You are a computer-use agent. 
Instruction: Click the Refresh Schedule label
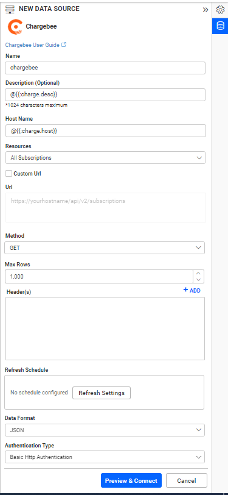click(x=27, y=370)
